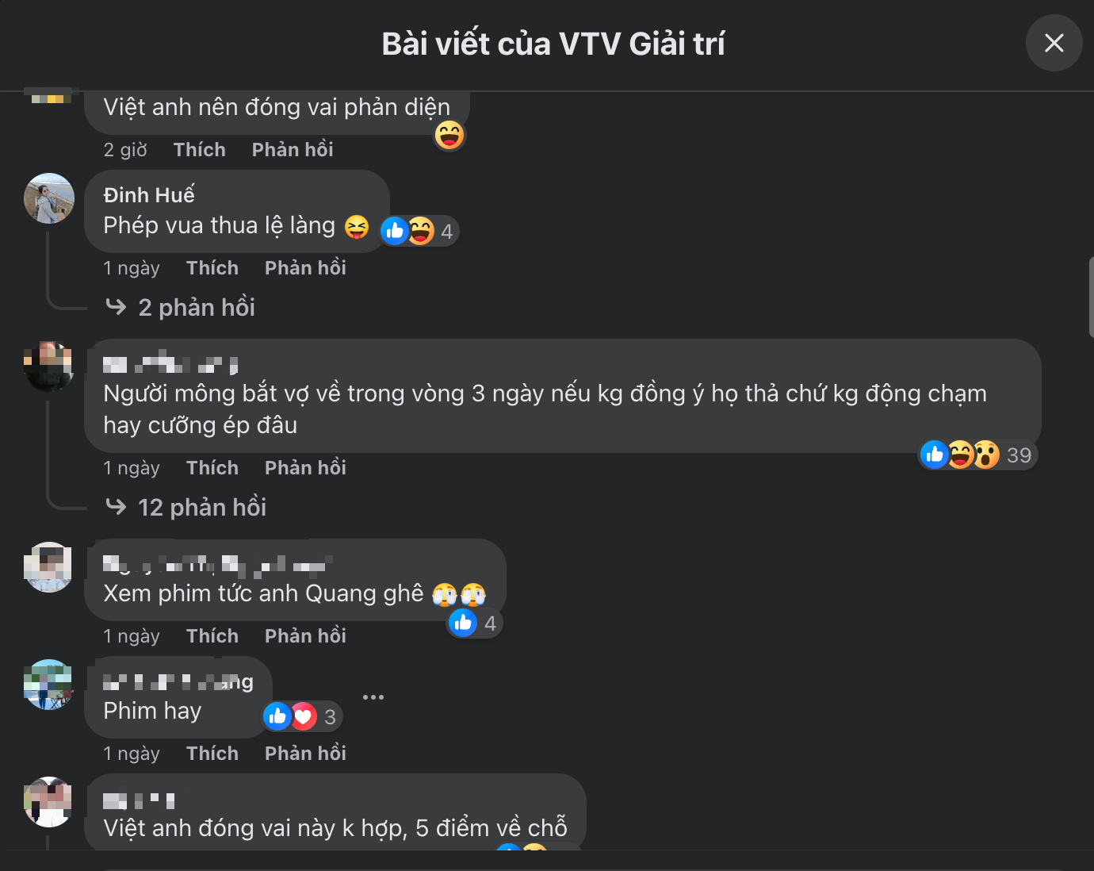Viewport: 1094px width, 871px height.
Task: Close the VTV Giải trí post dialog
Action: pos(1054,43)
